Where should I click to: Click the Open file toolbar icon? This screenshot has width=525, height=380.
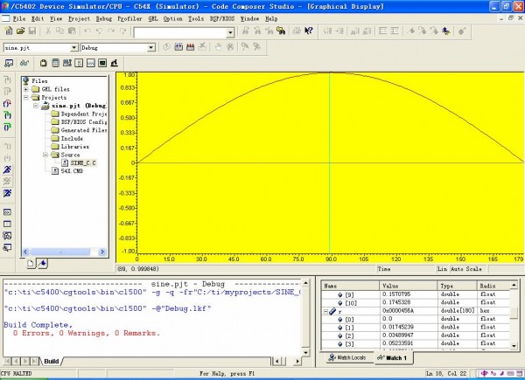tap(20, 31)
